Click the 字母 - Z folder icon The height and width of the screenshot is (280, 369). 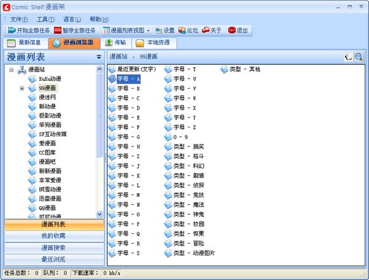169,127
